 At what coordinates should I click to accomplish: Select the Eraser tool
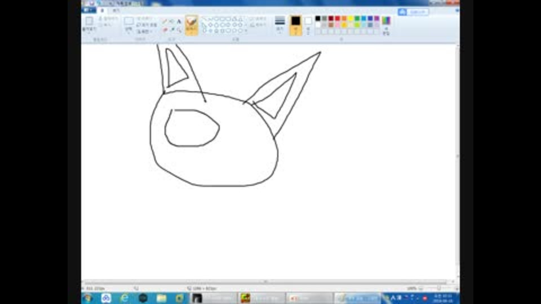click(x=165, y=30)
